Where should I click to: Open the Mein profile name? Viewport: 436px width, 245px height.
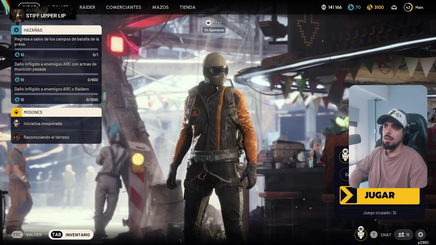[x=419, y=7]
